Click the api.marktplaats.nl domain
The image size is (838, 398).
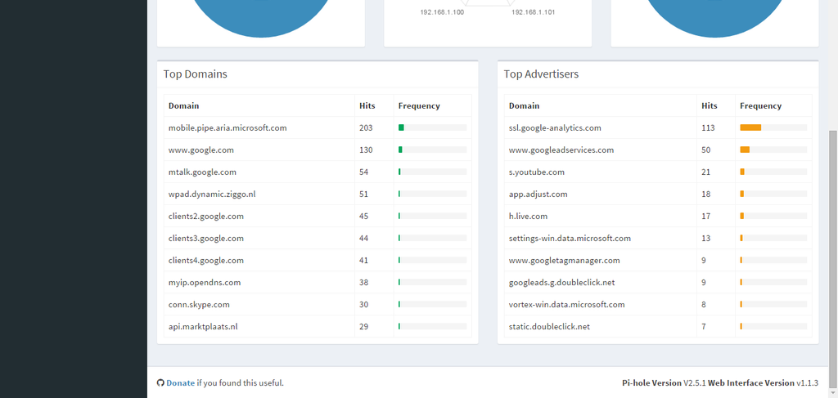203,327
